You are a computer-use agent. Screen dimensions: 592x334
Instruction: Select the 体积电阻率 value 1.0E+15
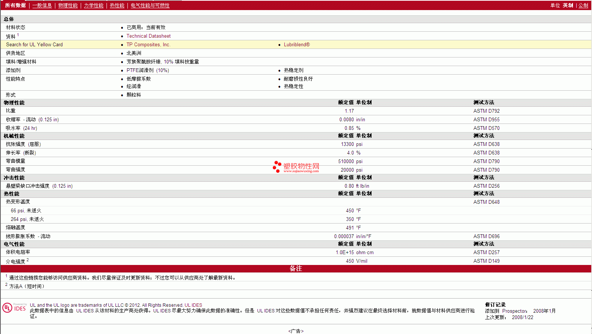pos(345,253)
